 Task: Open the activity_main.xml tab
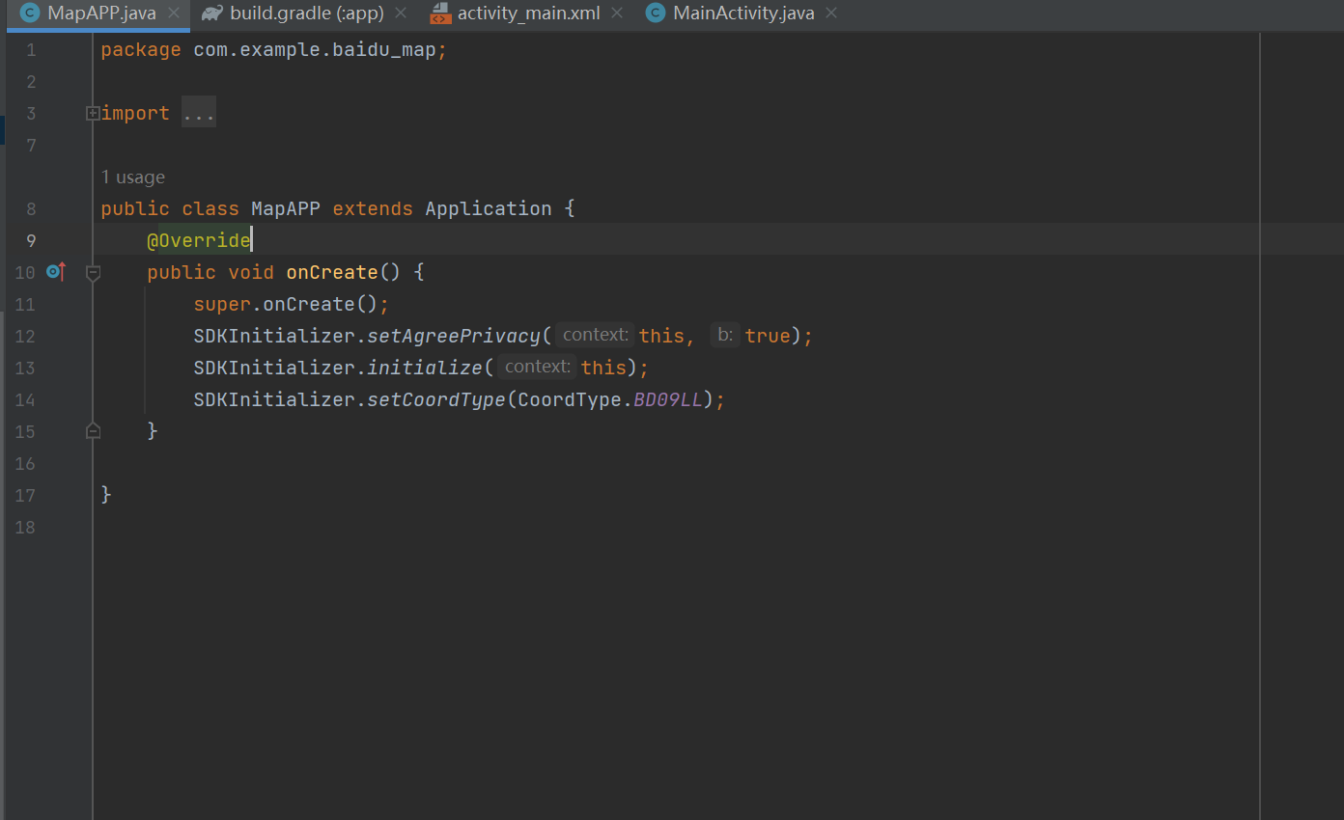pos(528,14)
